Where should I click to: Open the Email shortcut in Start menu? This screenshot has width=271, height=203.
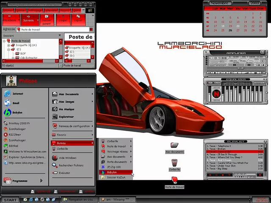point(16,103)
